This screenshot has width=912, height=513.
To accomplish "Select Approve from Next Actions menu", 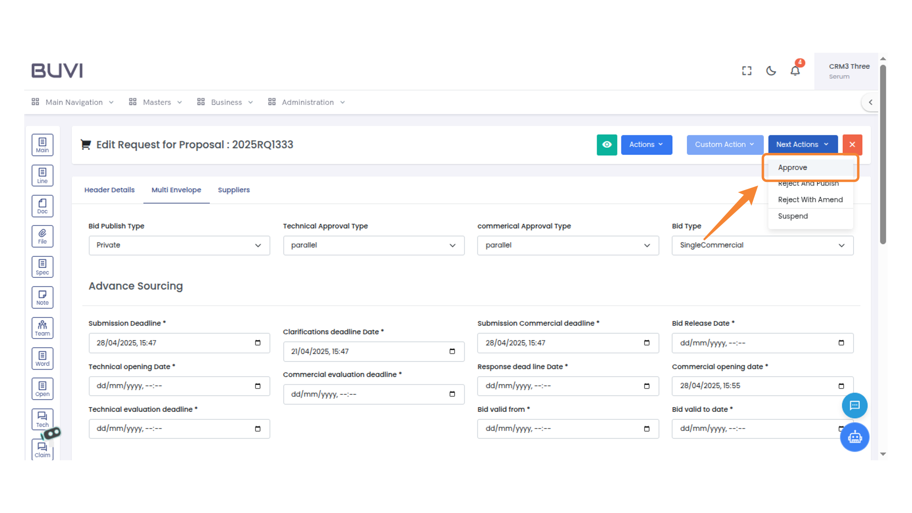I will pyautogui.click(x=792, y=167).
